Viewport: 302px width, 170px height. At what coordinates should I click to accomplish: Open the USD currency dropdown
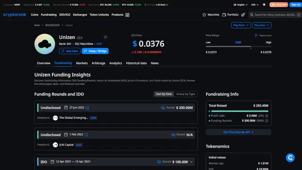[x=255, y=5]
